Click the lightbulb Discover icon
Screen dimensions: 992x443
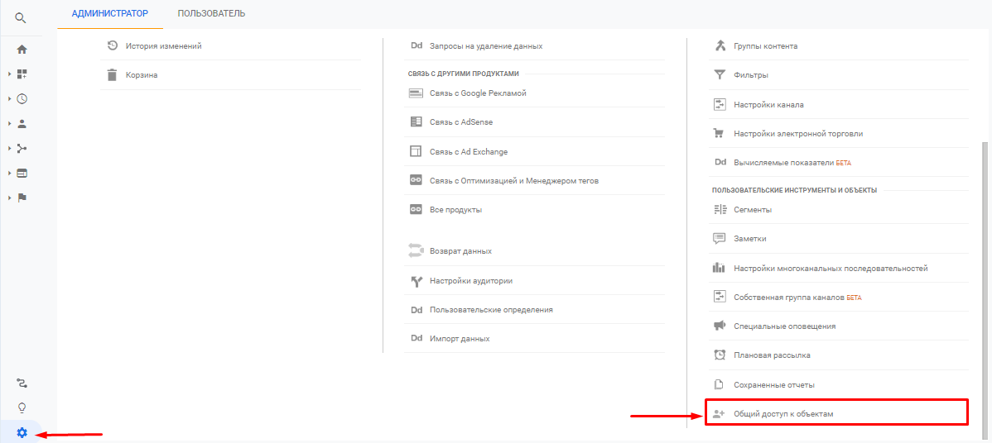point(22,407)
